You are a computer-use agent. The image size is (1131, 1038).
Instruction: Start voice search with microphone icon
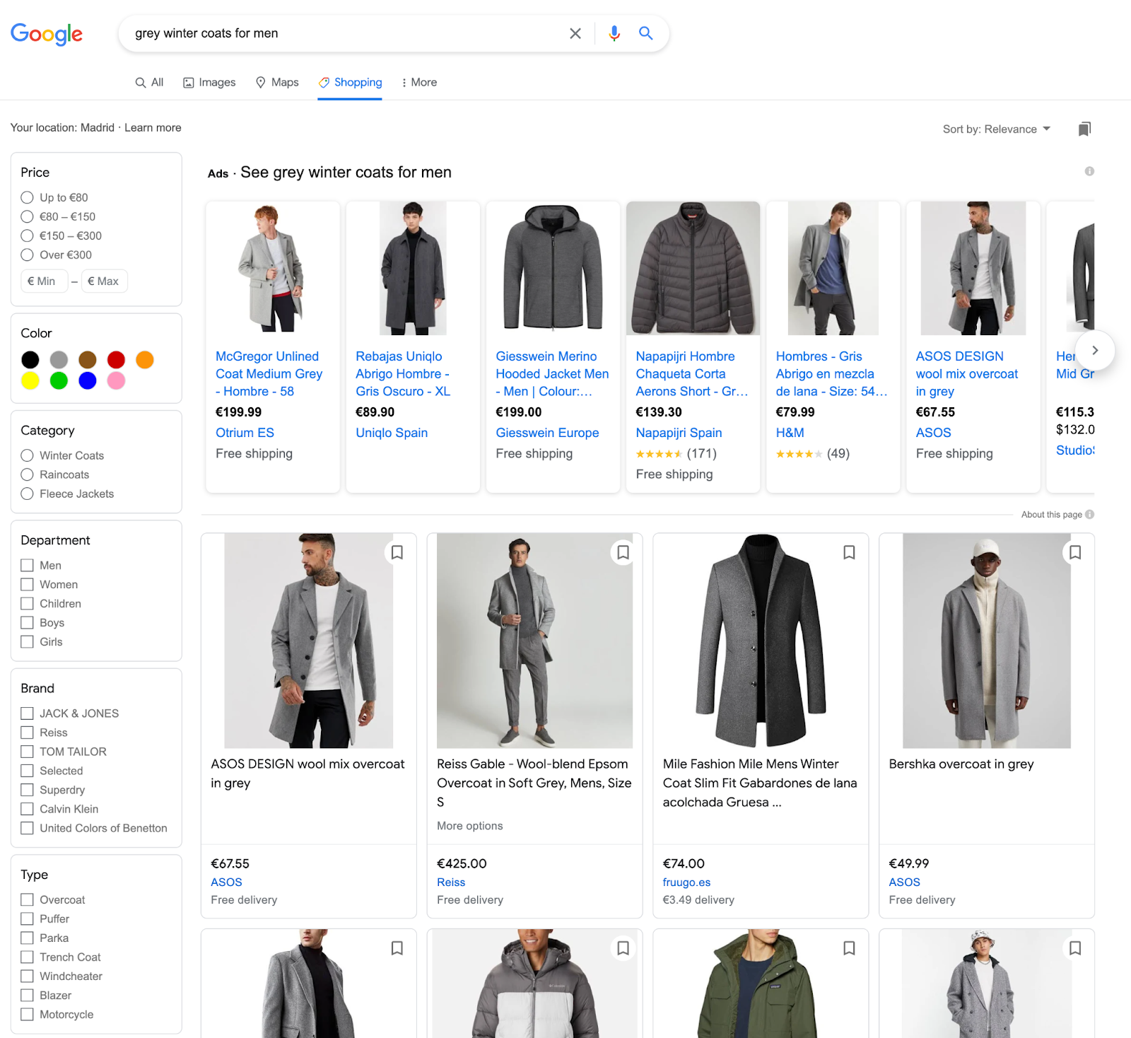pos(614,33)
